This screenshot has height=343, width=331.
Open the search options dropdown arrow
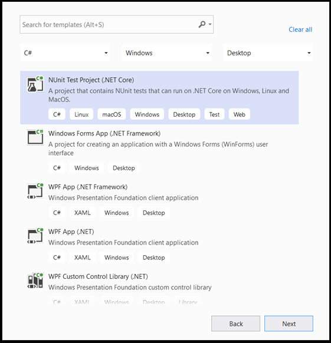click(210, 24)
